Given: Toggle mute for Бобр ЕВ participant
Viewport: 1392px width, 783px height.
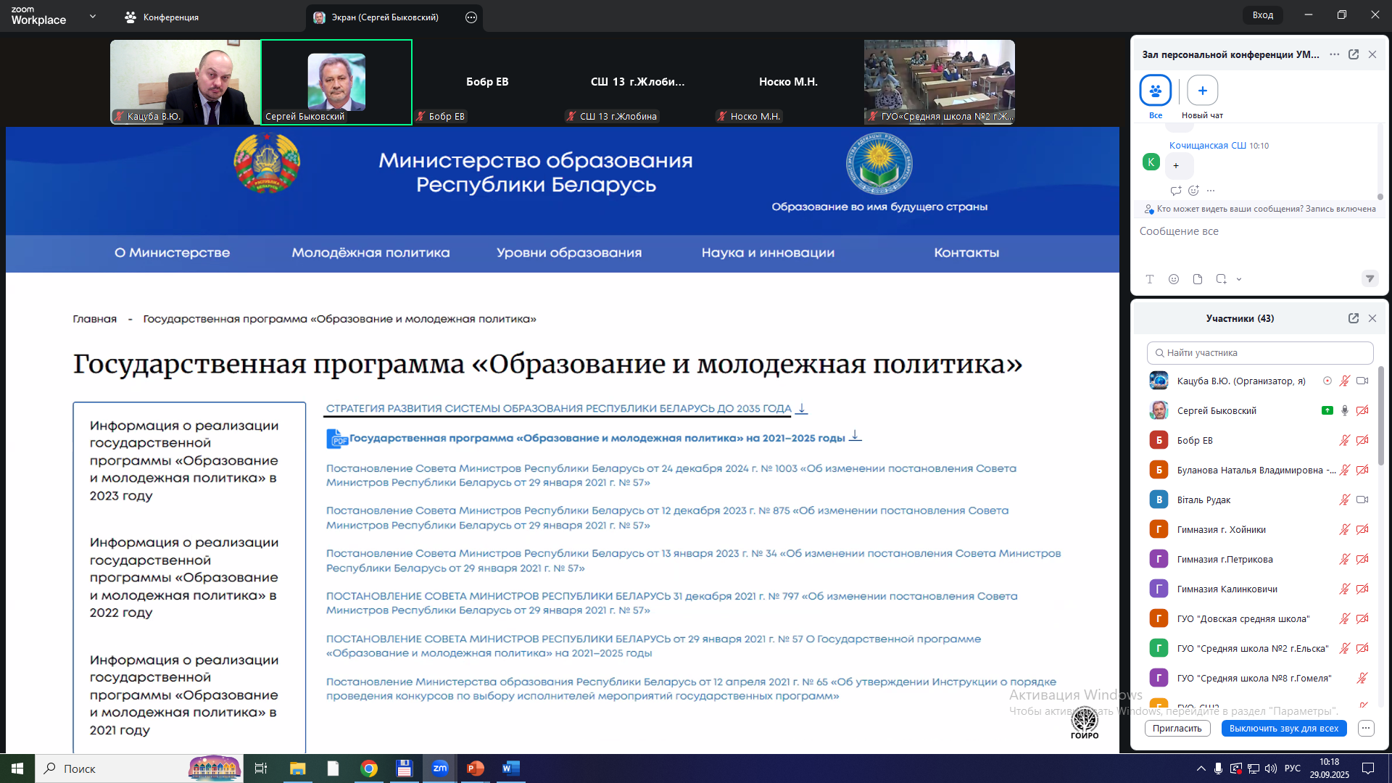Looking at the screenshot, I should (x=1344, y=440).
